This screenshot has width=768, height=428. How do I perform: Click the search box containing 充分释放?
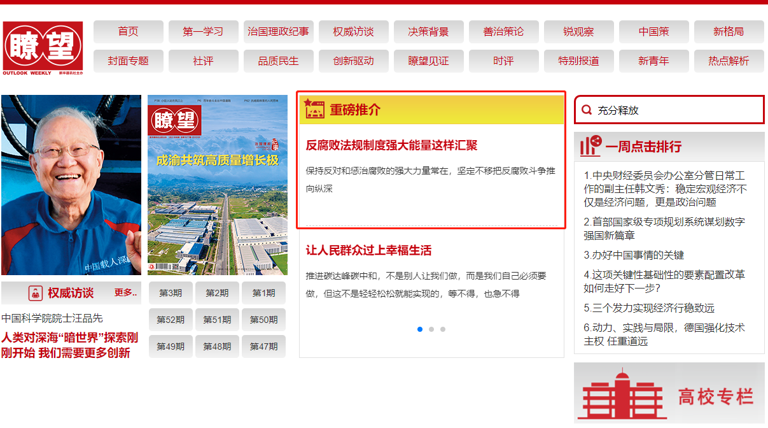point(674,110)
